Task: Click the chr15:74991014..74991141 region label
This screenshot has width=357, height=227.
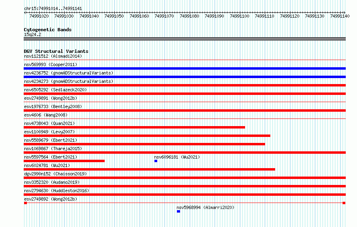Action: click(x=53, y=9)
